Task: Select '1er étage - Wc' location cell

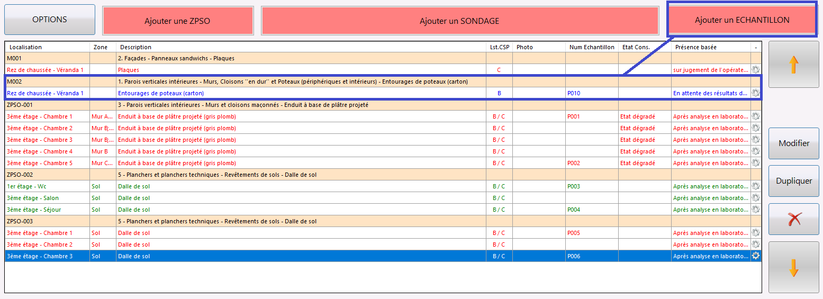Action: click(x=47, y=186)
